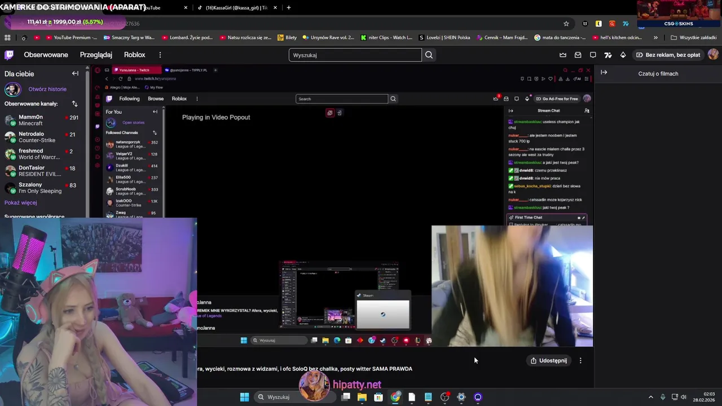Click Browse in the embedded Twitch stream

coord(156,99)
